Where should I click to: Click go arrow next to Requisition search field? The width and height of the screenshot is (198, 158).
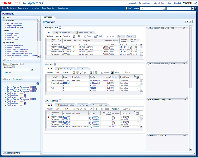pyautogui.click(x=33, y=70)
